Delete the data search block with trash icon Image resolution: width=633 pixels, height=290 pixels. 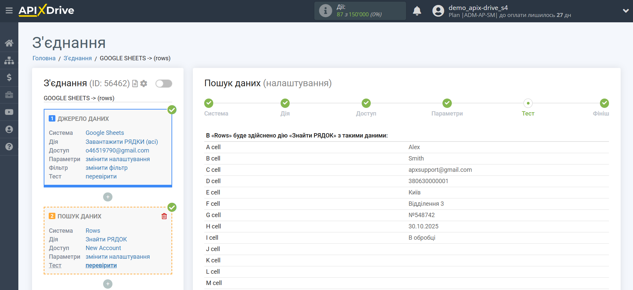click(x=164, y=216)
